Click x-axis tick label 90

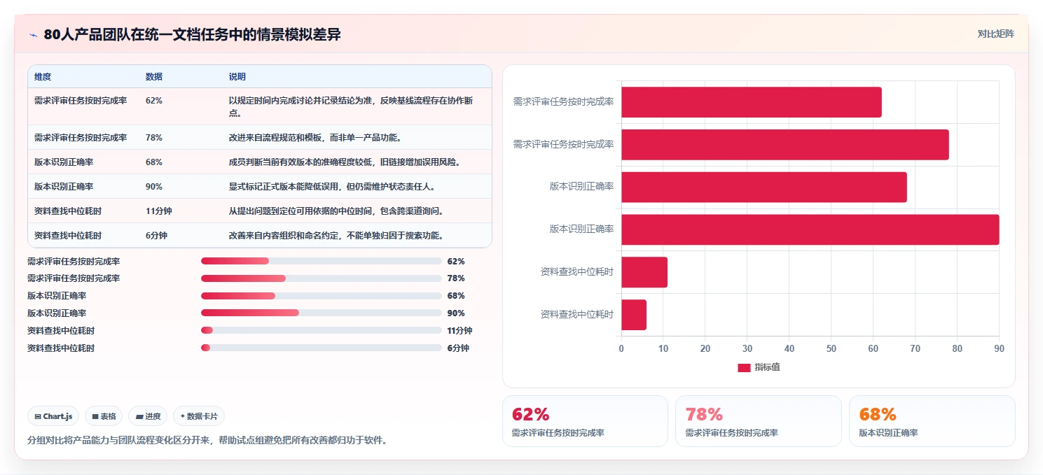(1000, 348)
